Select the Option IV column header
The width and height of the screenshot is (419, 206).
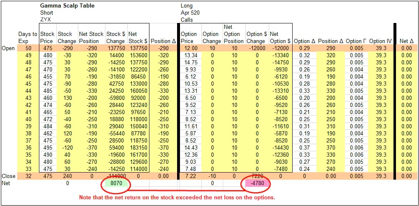(x=380, y=41)
